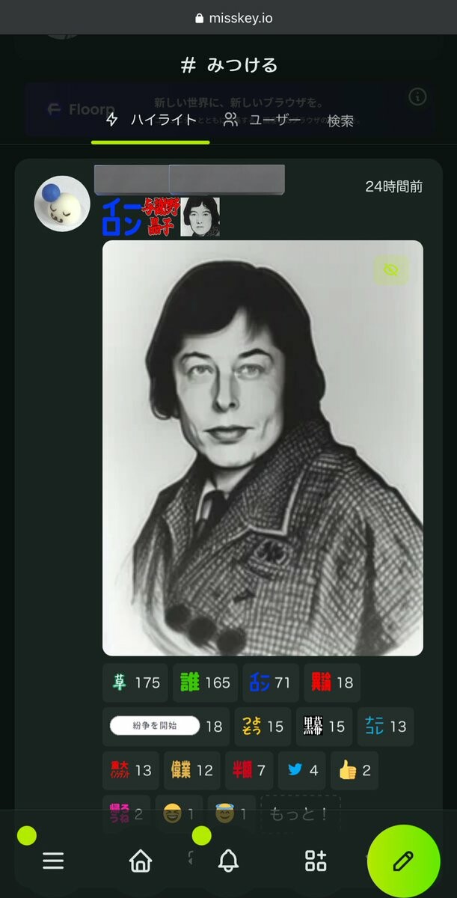Toggle the Twitter bird reaction

tap(302, 771)
